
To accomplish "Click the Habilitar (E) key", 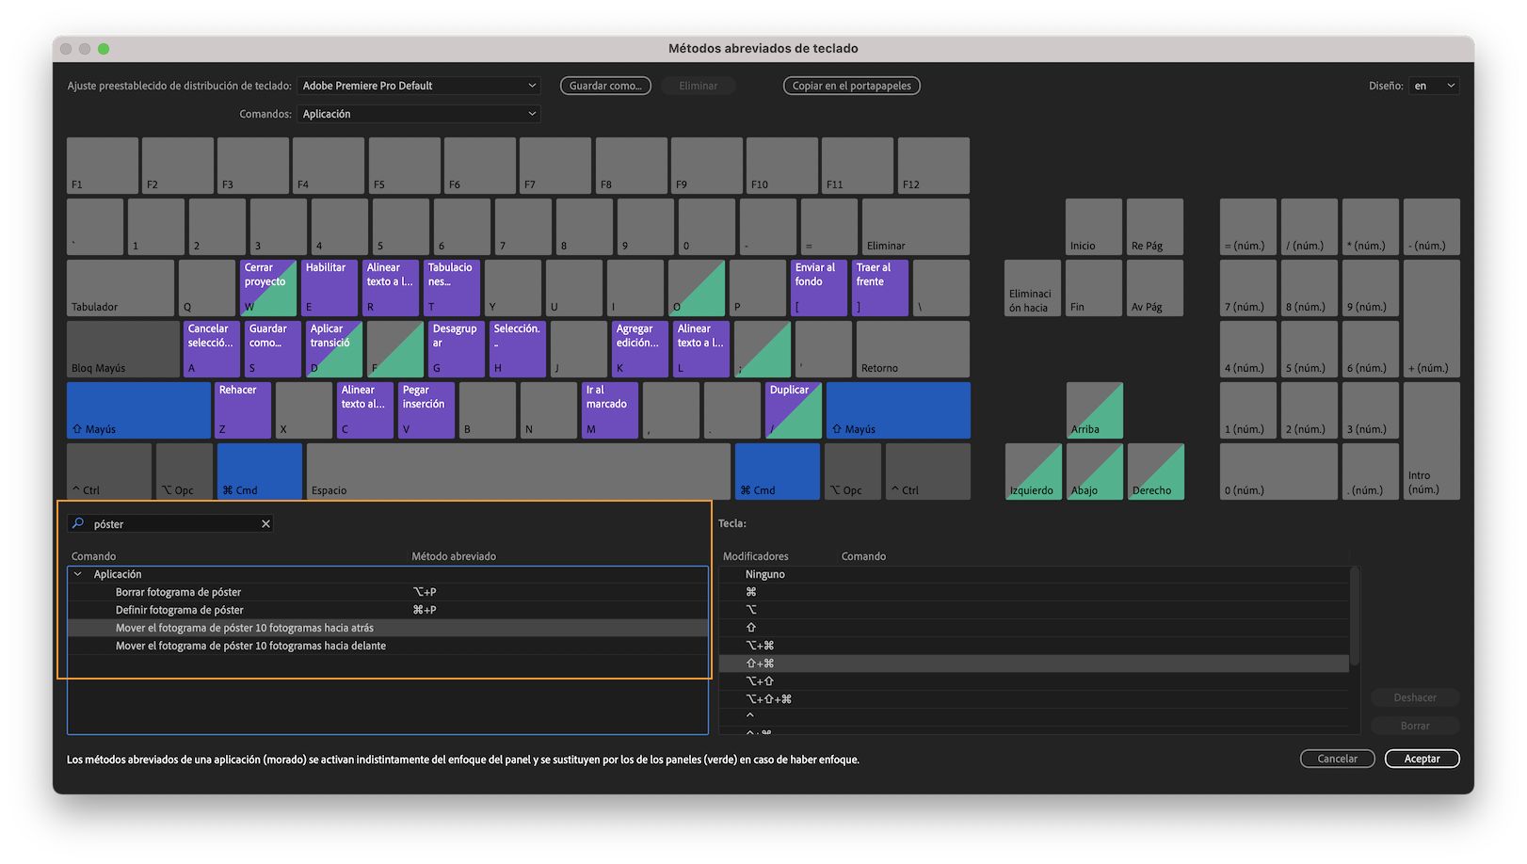I will click(x=330, y=287).
